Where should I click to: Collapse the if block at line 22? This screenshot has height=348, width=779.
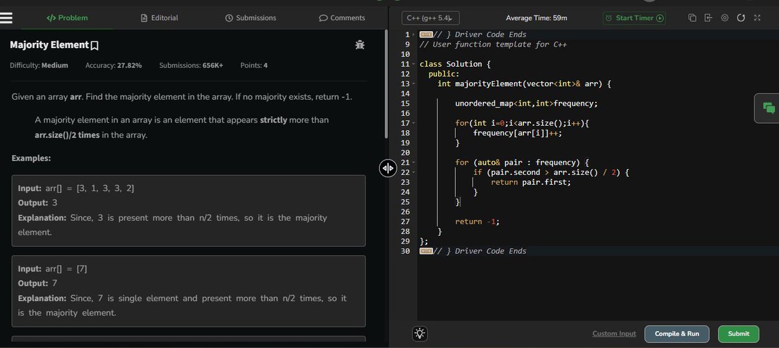coord(414,172)
